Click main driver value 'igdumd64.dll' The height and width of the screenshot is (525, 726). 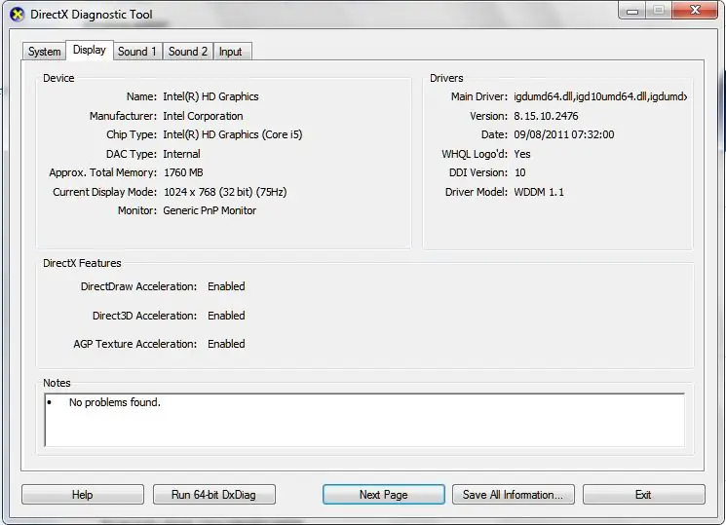[x=600, y=96]
